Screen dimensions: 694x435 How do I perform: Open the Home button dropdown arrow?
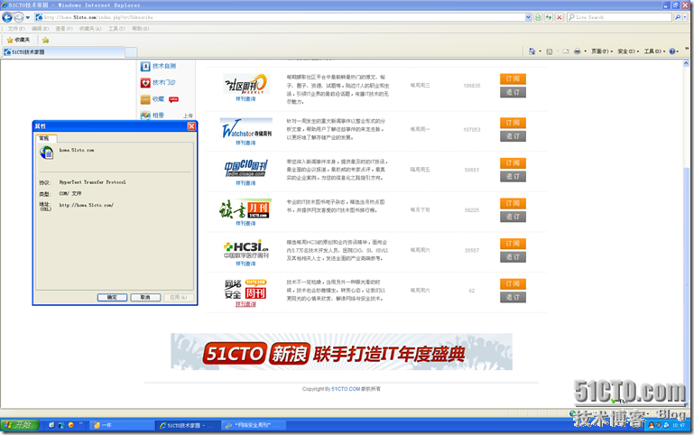coord(540,51)
